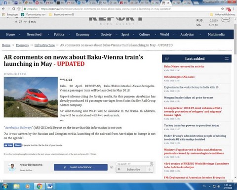Open Chrome from the Windows taskbar

39,186
